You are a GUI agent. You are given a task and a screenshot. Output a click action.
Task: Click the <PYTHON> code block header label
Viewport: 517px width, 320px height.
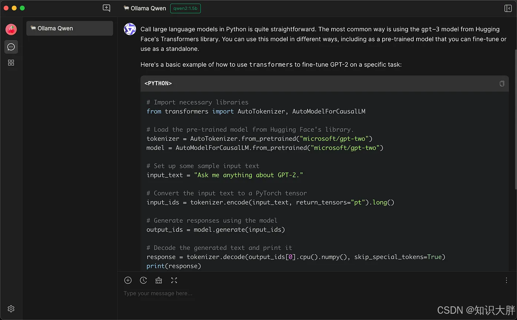point(158,84)
